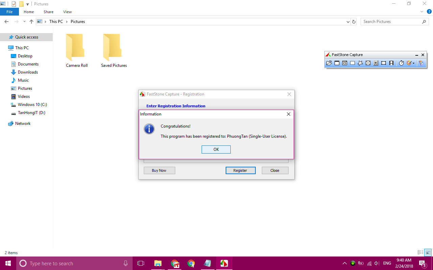Open the Quick Access Toolbar customize dropdown
This screenshot has width=433, height=270.
point(27,4)
